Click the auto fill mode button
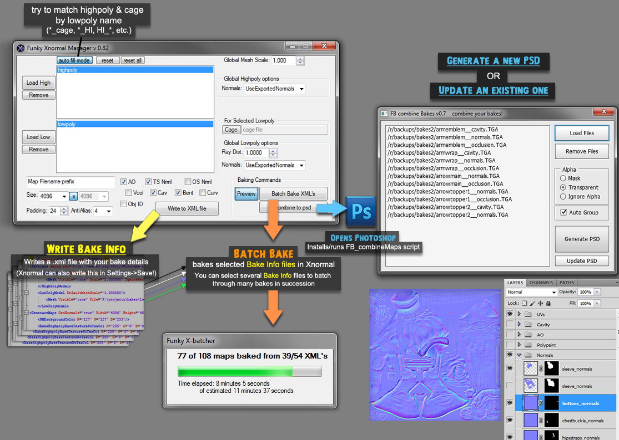The width and height of the screenshot is (619, 440). pos(74,60)
